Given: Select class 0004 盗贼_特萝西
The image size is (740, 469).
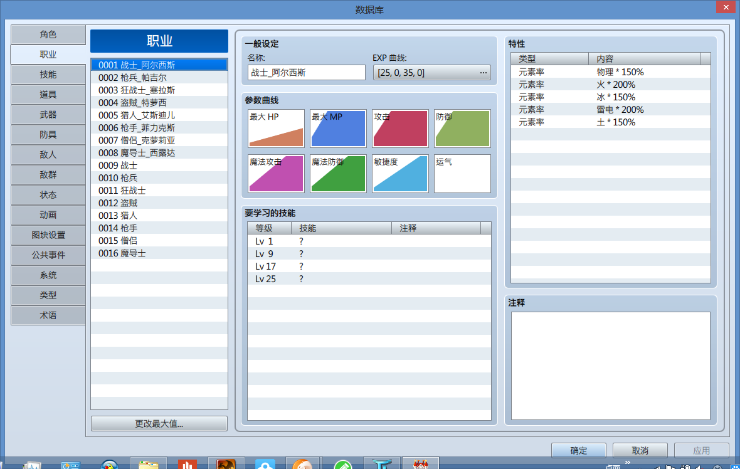Looking at the screenshot, I should [x=159, y=103].
